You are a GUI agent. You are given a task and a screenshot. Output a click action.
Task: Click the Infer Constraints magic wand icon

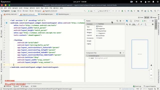click(141, 24)
